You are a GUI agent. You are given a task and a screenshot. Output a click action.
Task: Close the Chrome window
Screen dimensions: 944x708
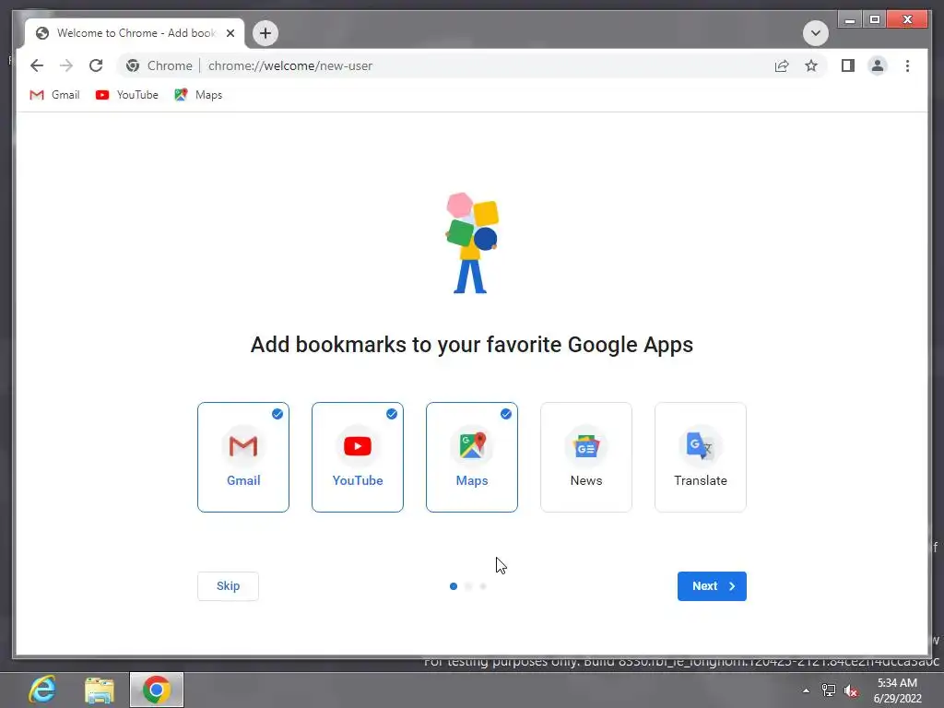tap(908, 20)
